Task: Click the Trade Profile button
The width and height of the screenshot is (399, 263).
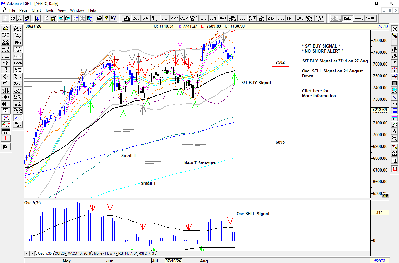Action: click(18, 111)
